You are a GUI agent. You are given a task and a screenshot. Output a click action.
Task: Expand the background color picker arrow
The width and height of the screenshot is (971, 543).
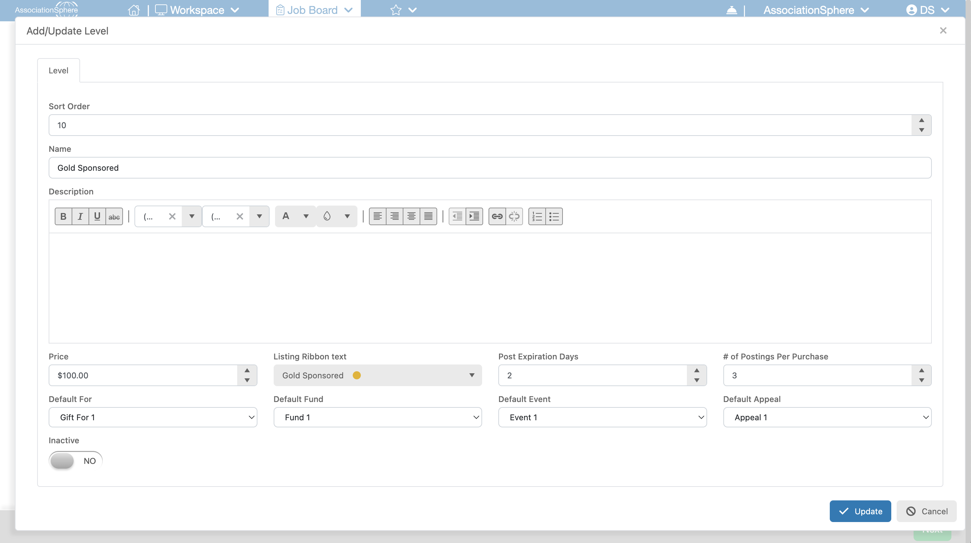tap(347, 216)
